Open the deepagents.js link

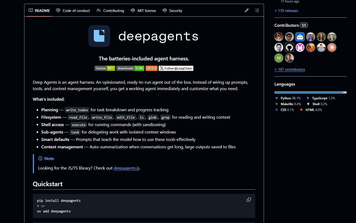coord(127,168)
